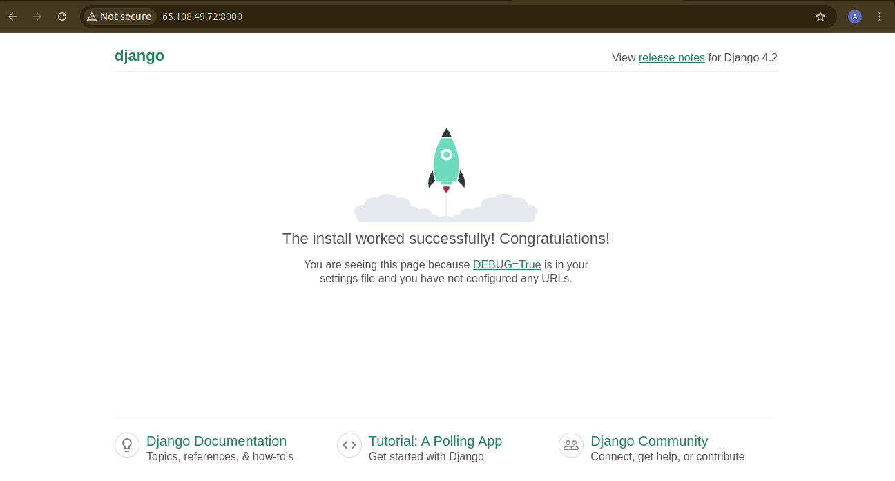Open the Not secure site info chip

tap(119, 17)
